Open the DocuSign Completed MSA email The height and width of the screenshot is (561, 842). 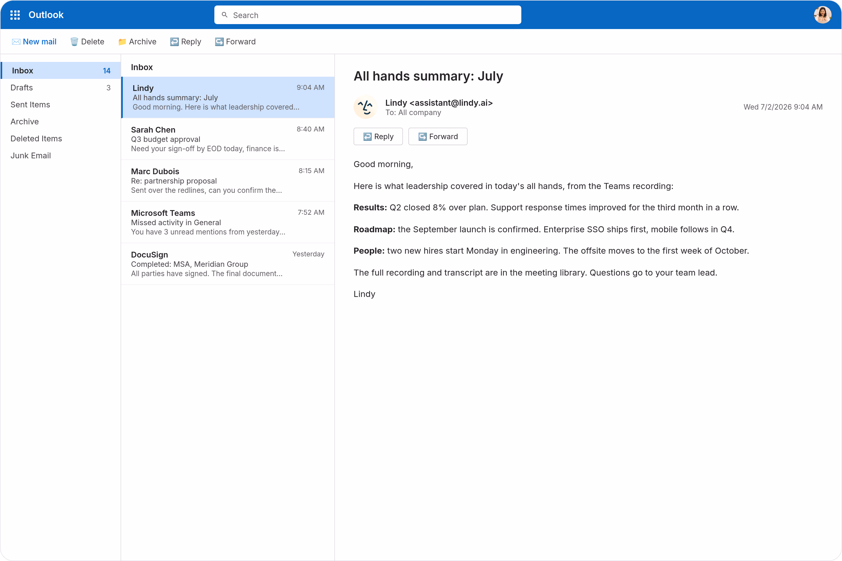(228, 264)
